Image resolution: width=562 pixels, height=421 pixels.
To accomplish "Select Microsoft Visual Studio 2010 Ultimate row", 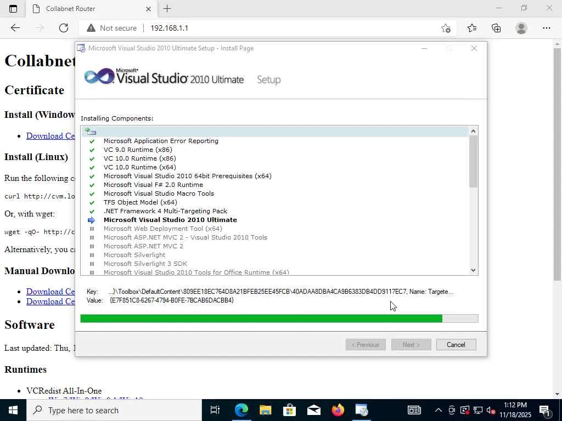I will pos(276,220).
